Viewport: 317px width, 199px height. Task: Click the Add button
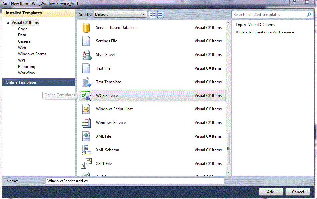270,192
